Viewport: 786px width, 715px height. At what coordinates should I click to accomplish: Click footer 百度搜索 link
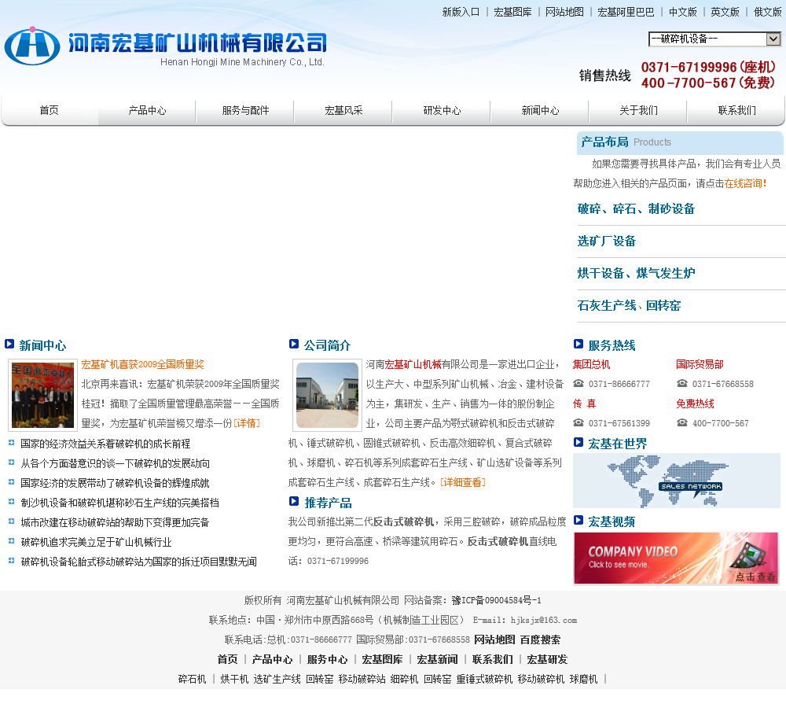(x=540, y=639)
